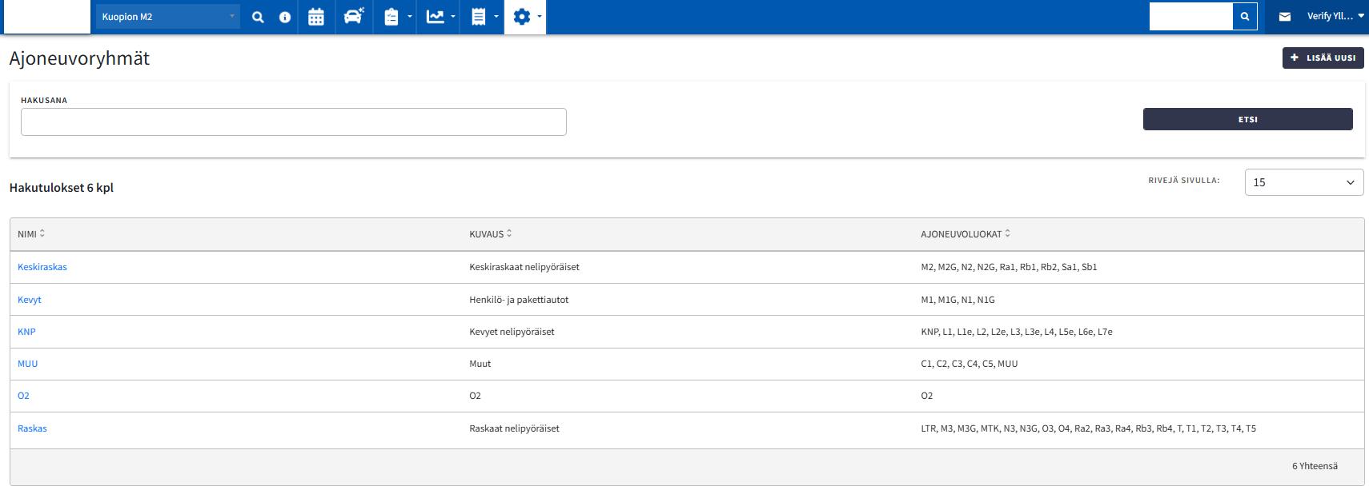Open the calendar icon in navbar
The width and height of the screenshot is (1369, 490).
point(316,17)
